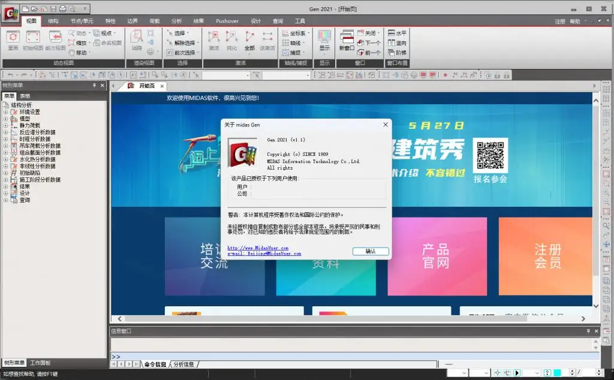The height and width of the screenshot is (380, 614).
Task: Switch to 分析信息 tab in message window
Action: [183, 364]
